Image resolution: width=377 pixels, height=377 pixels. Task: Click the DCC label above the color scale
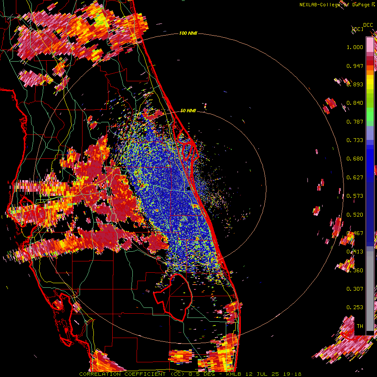[368, 25]
